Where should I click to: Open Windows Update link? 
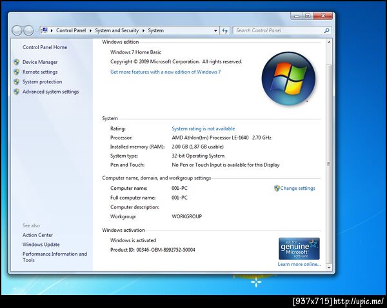(x=41, y=244)
